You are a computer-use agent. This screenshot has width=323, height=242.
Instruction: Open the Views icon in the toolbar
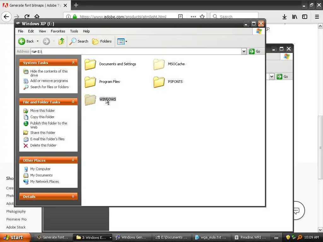(x=121, y=41)
